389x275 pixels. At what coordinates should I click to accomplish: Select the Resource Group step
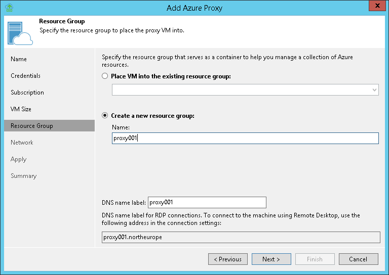[32, 126]
